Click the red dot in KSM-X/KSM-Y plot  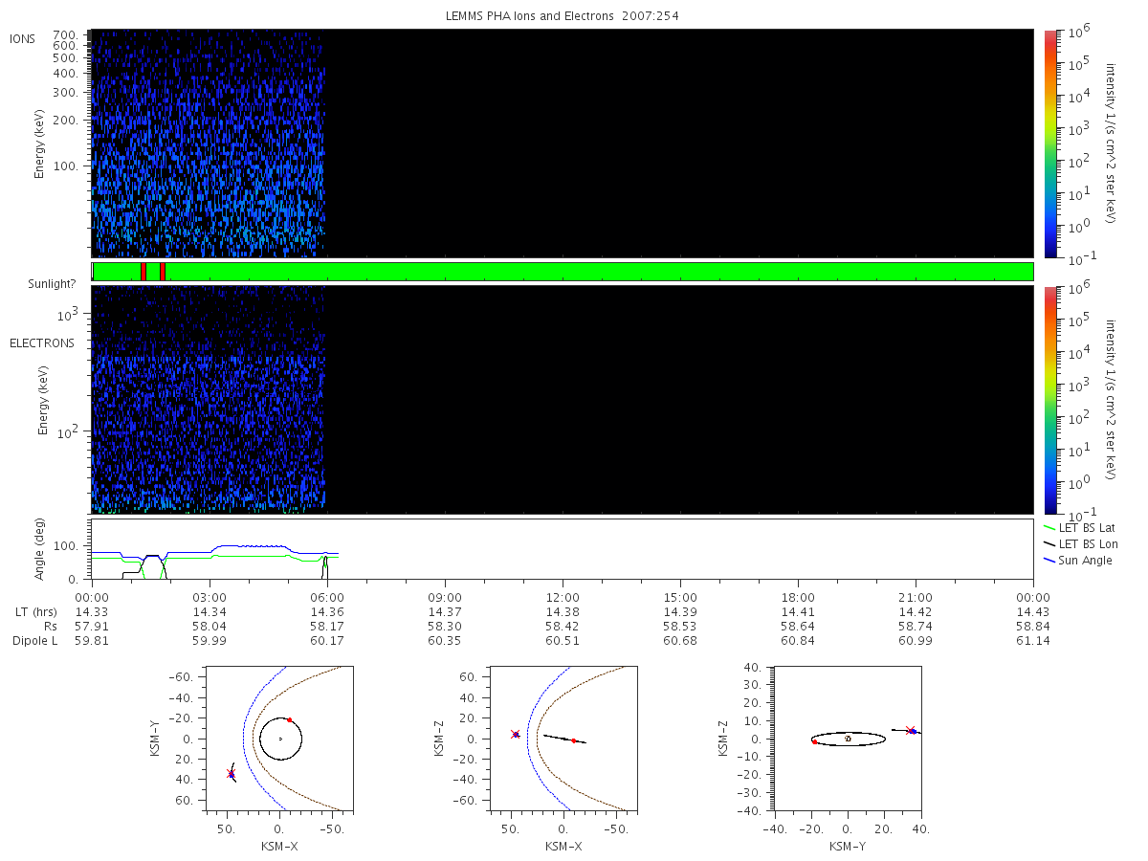click(x=289, y=719)
